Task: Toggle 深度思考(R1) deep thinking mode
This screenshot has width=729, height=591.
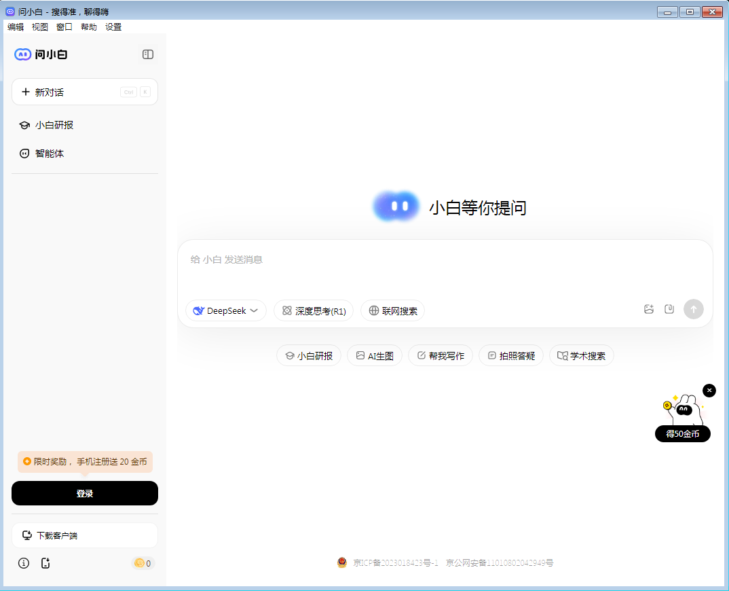Action: [x=314, y=311]
